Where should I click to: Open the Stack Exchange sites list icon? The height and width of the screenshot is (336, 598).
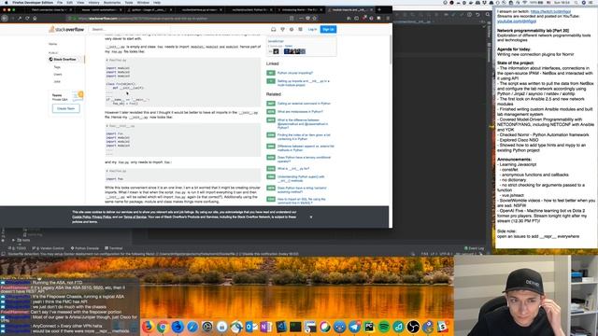301,29
